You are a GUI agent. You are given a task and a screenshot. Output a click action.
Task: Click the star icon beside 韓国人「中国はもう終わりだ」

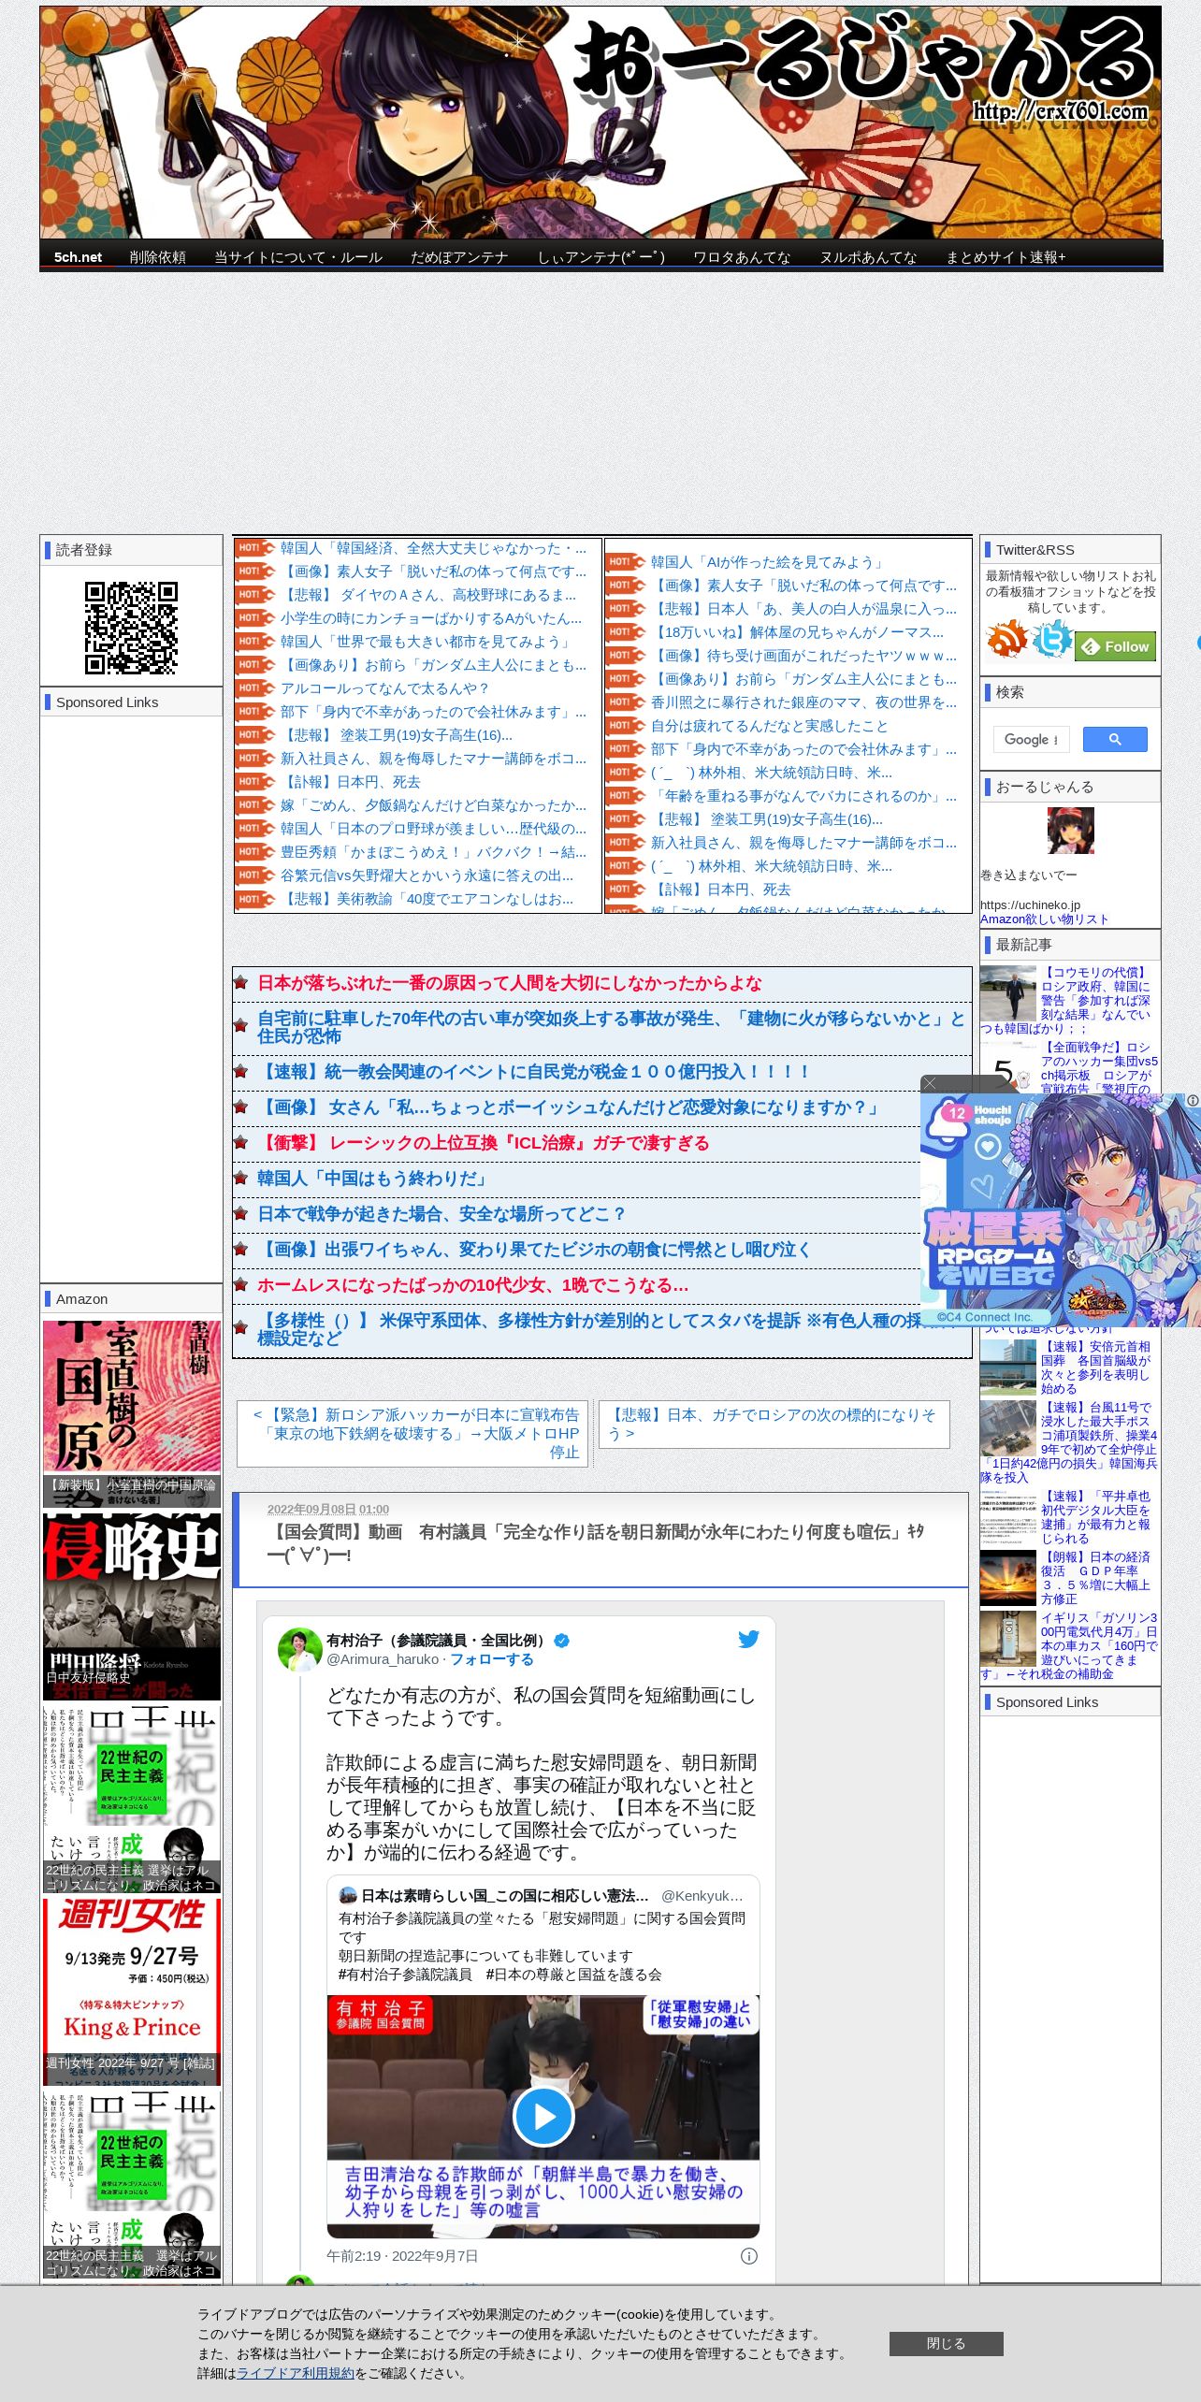click(x=240, y=1178)
